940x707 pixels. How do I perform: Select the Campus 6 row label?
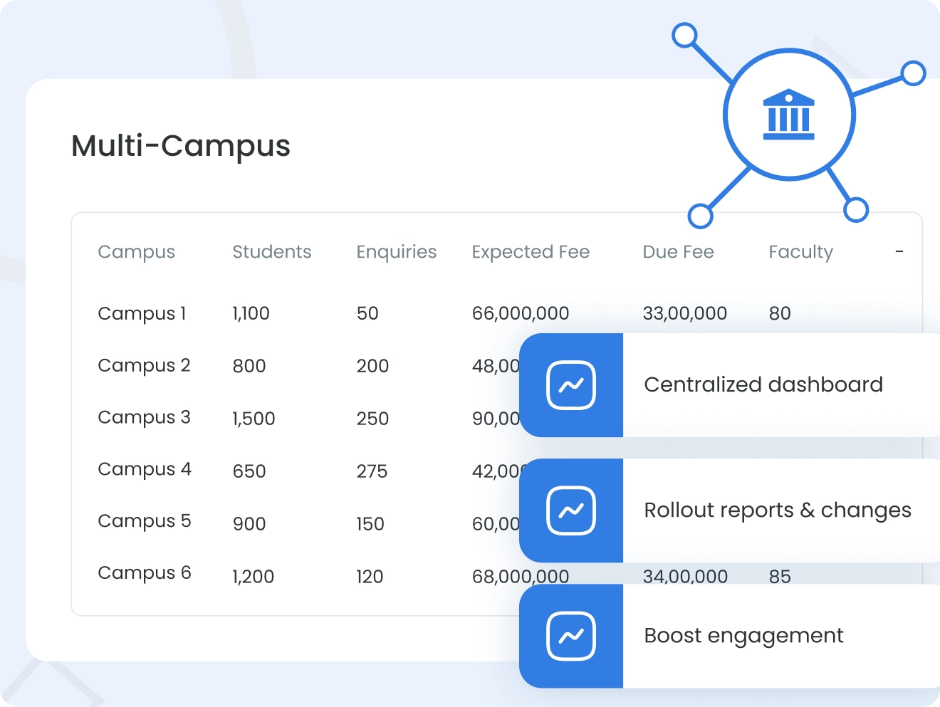click(x=145, y=573)
